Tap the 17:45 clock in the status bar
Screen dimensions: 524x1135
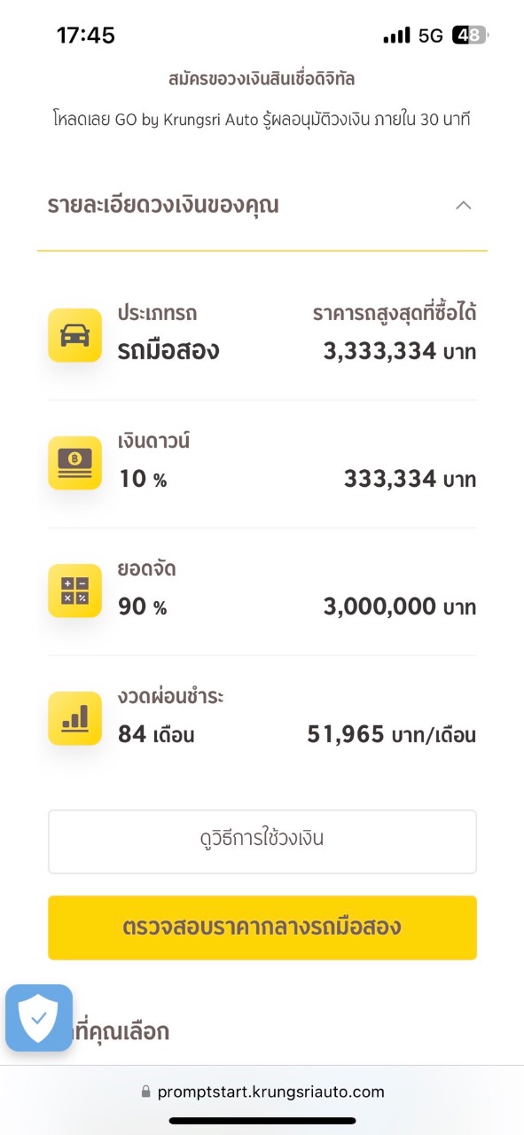[x=86, y=35]
